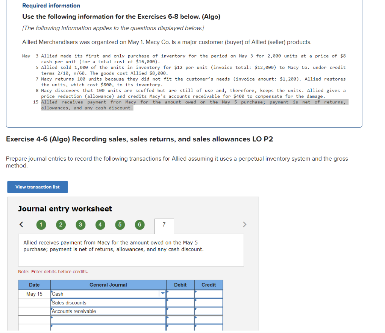Click the fourth row credit cell
Image resolution: width=385 pixels, height=333 pixels.
pos(209,320)
